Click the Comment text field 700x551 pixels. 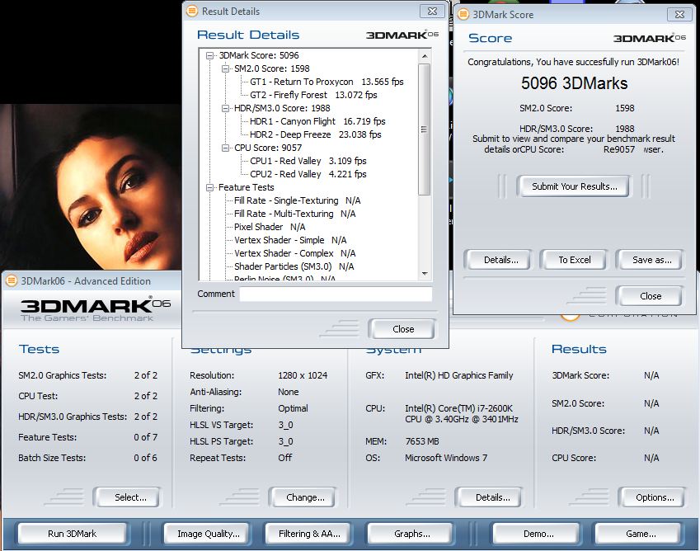pyautogui.click(x=336, y=294)
